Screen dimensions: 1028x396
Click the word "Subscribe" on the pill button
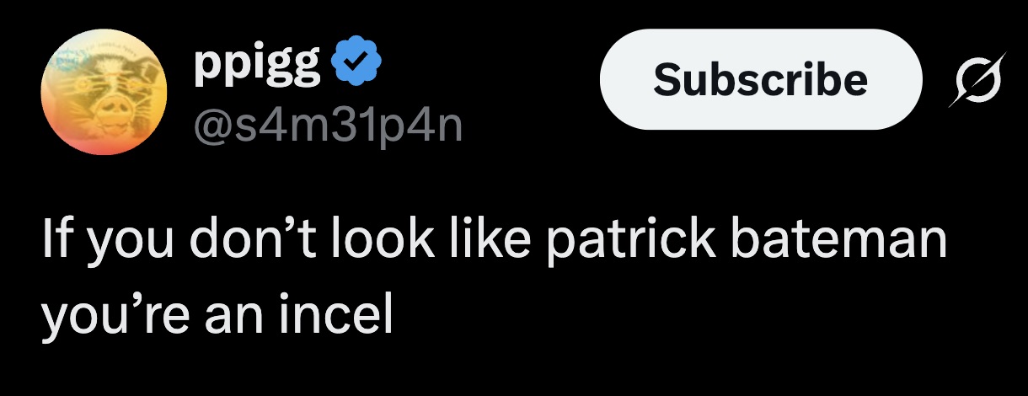pyautogui.click(x=760, y=79)
